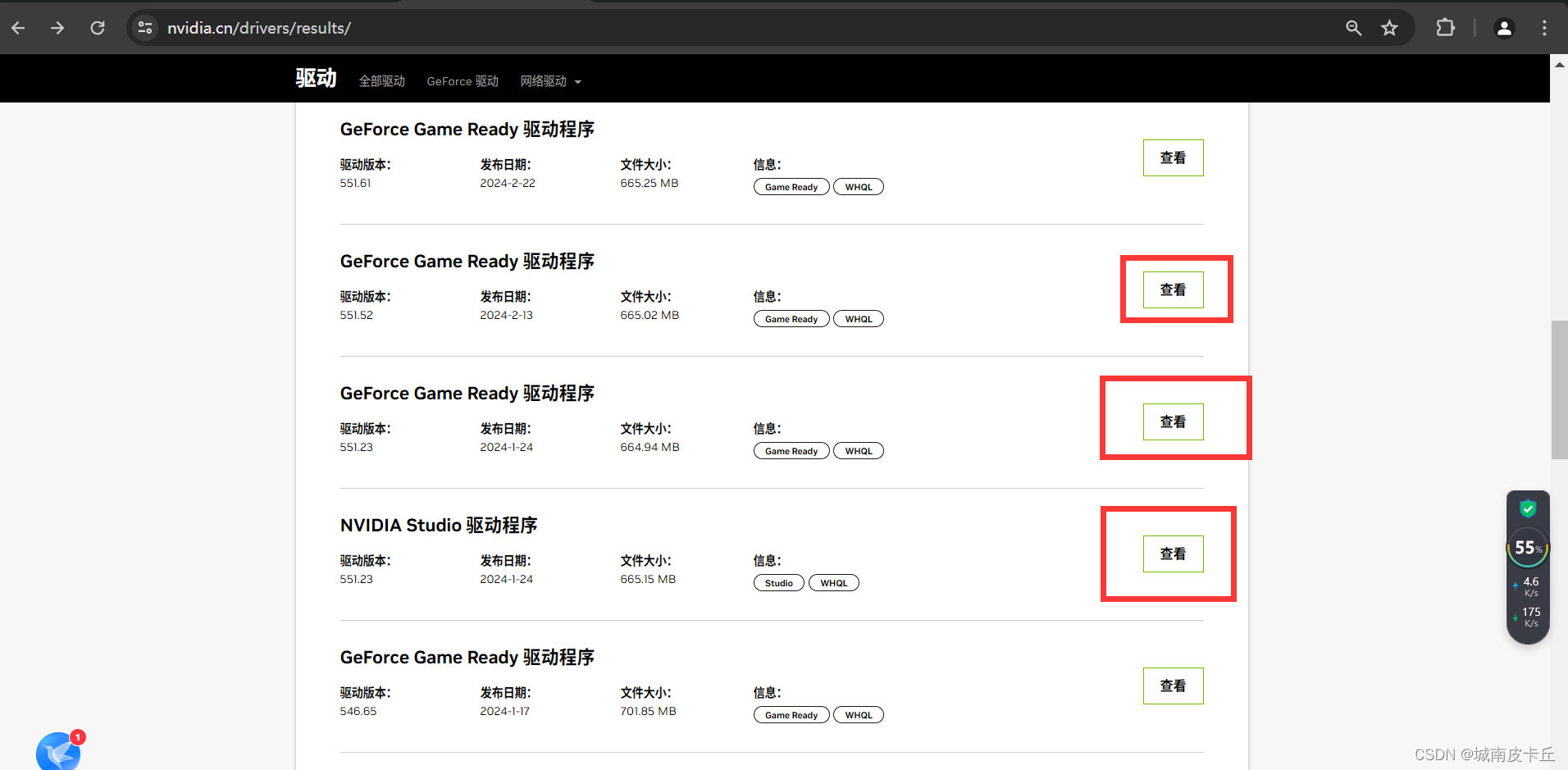The height and width of the screenshot is (770, 1568).
Task: Click GeForce Game Ready title dated 2024-1-17
Action: 467,657
